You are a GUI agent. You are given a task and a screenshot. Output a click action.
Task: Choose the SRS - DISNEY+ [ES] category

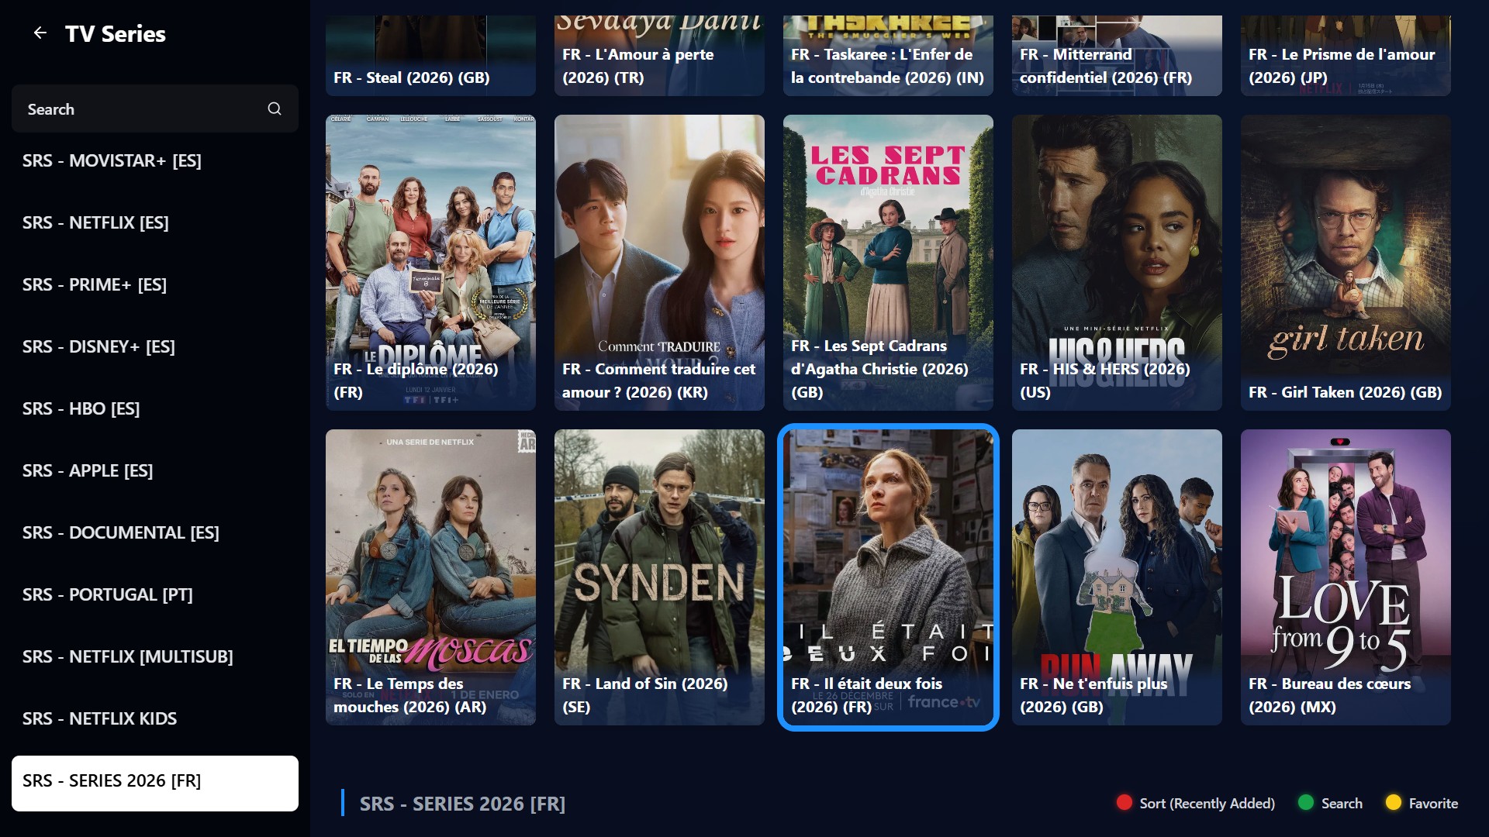155,346
